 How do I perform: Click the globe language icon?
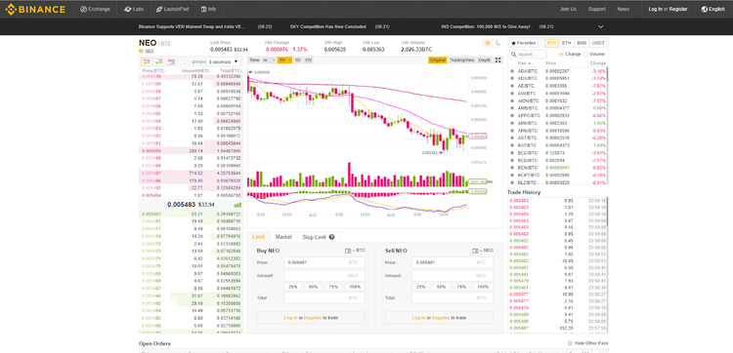pyautogui.click(x=704, y=9)
